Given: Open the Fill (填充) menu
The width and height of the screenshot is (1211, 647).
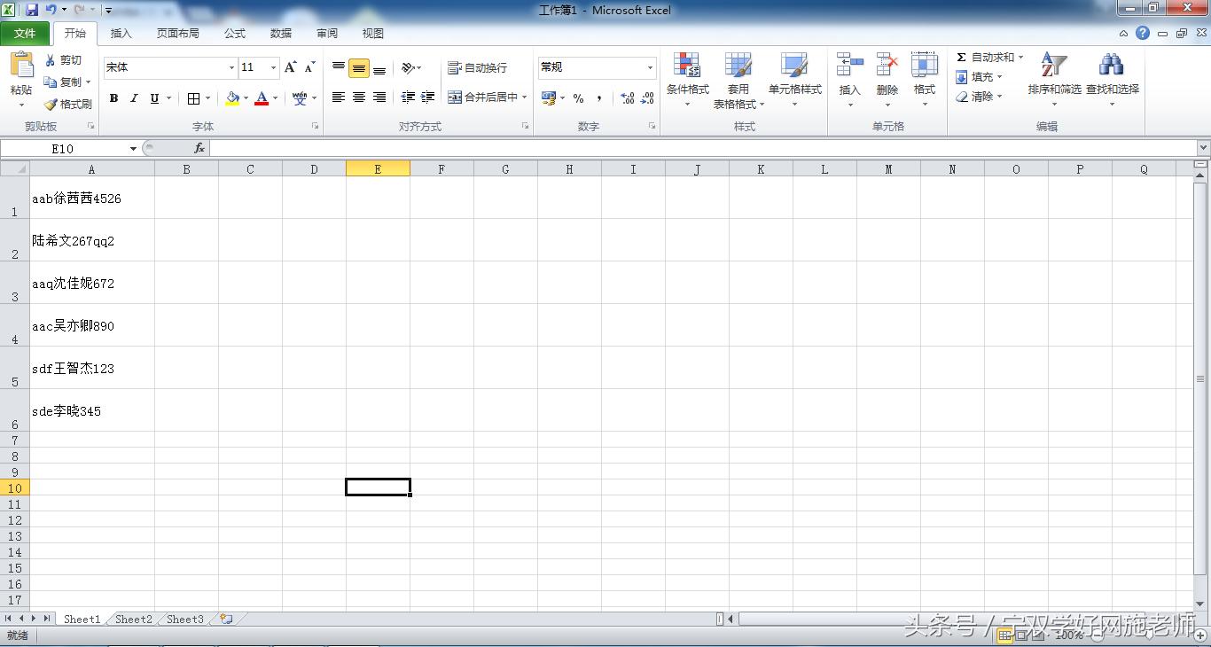Looking at the screenshot, I should coord(979,77).
